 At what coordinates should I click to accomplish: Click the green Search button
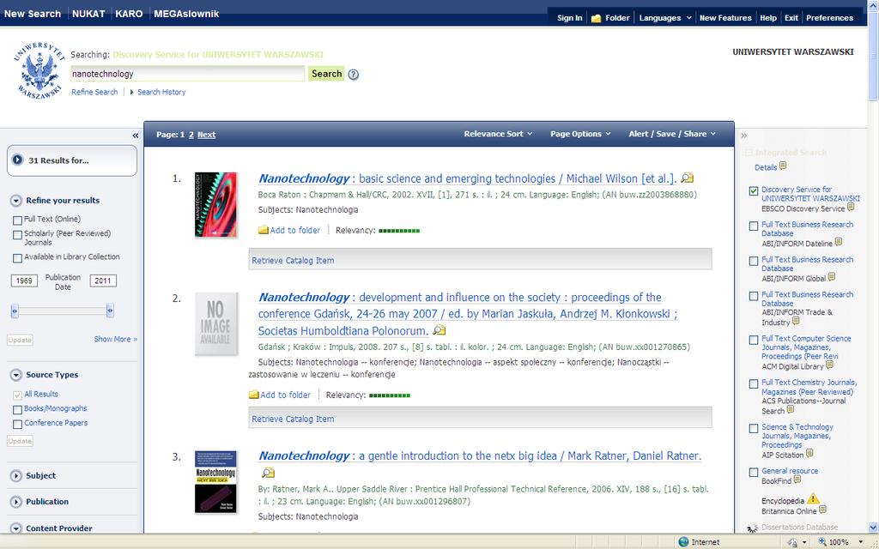[x=326, y=74]
